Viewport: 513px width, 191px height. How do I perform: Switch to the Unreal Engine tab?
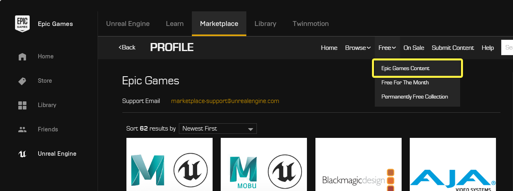point(128,24)
